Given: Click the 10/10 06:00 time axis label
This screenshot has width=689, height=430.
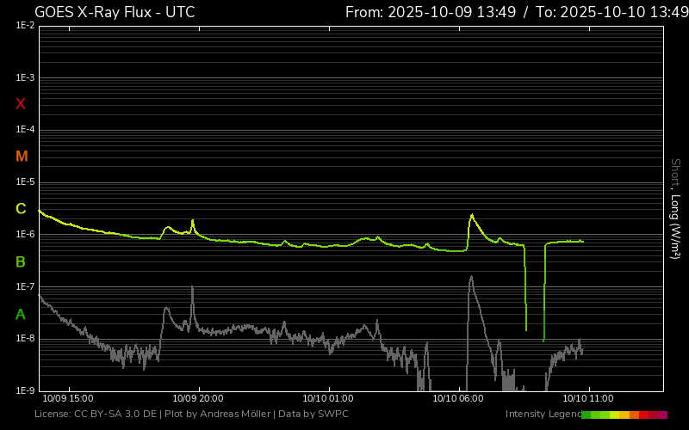Looking at the screenshot, I should tap(458, 399).
